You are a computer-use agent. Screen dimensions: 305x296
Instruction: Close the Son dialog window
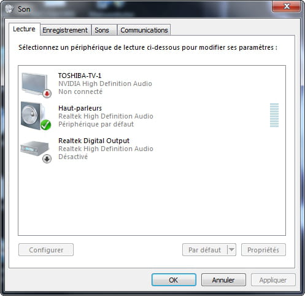pos(287,6)
